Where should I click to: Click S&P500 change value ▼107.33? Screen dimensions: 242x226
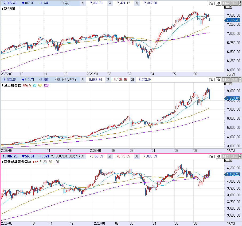tap(28, 3)
